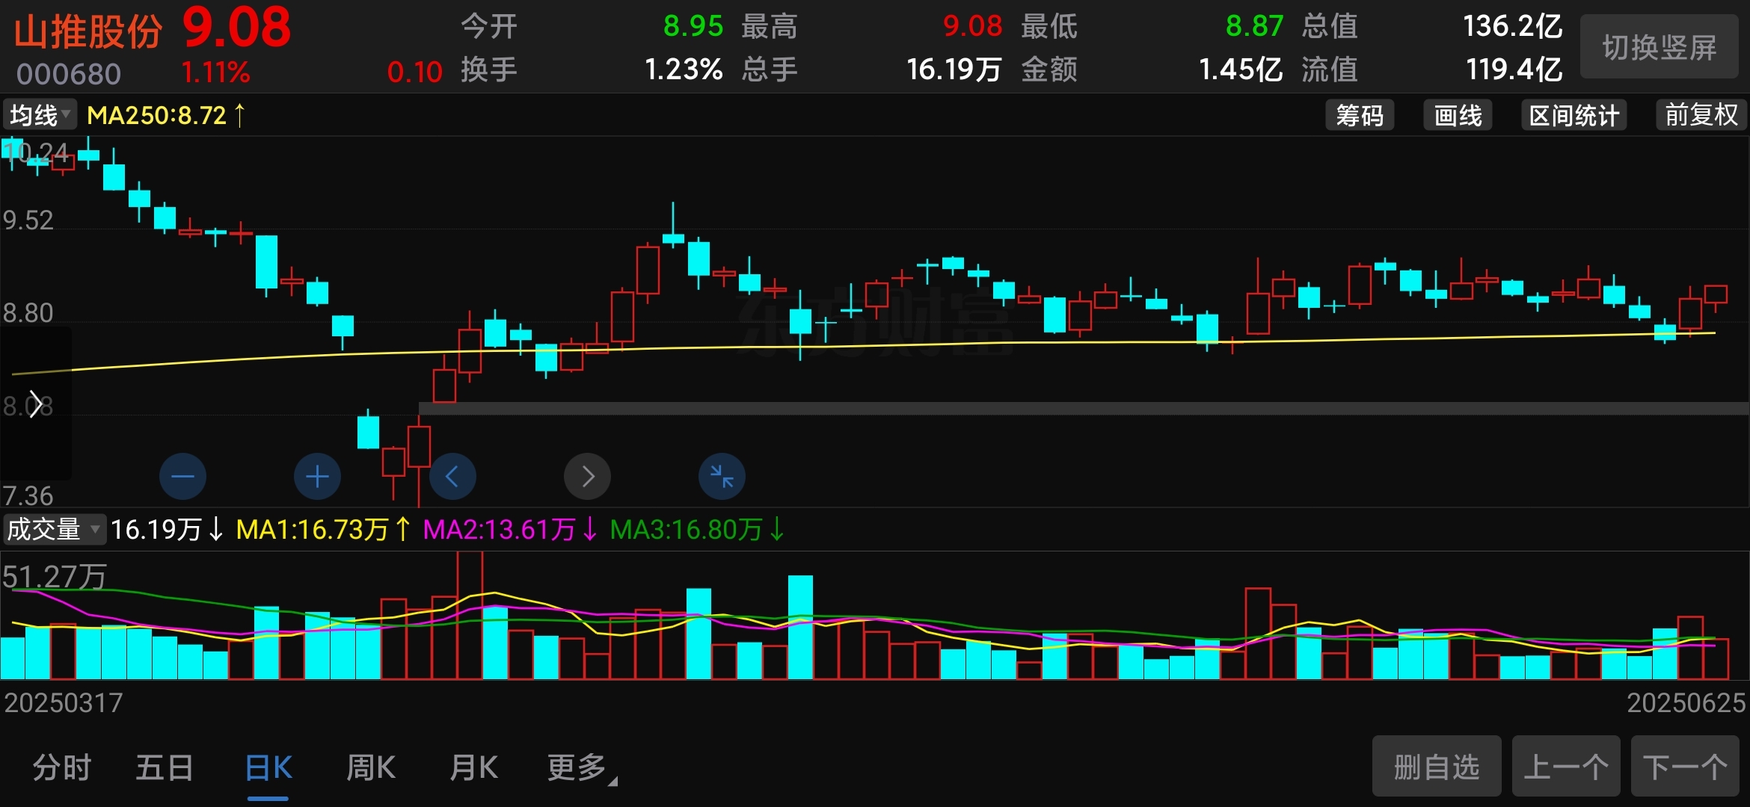Click 最低 8.87 value
The height and width of the screenshot is (807, 1750).
1254,27
